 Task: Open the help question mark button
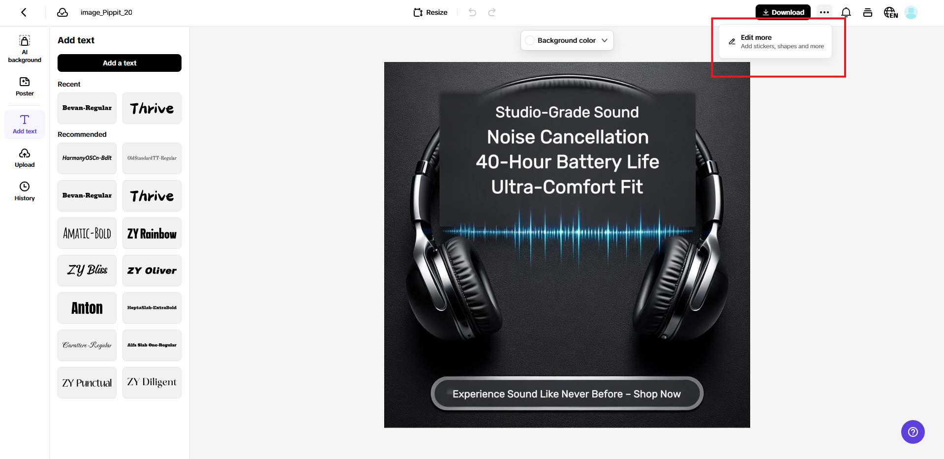tap(913, 432)
